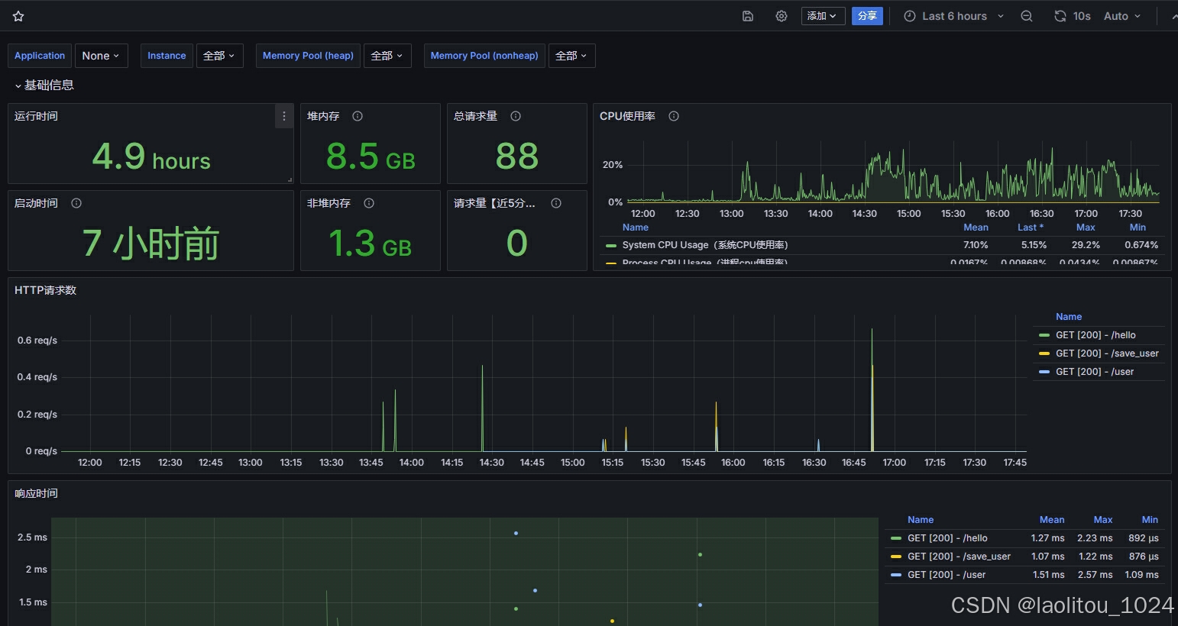Screen dimensions: 1178x626
Task: Show info for 非堆内存 panel
Action: click(369, 203)
